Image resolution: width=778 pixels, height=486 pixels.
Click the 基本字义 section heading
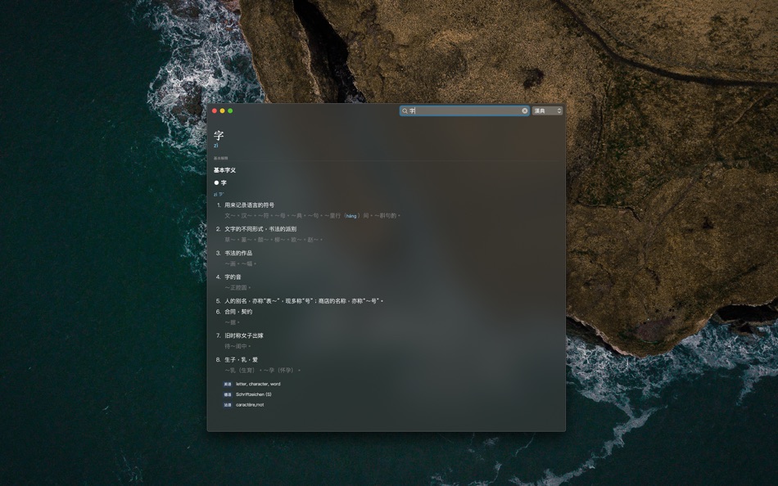click(224, 170)
